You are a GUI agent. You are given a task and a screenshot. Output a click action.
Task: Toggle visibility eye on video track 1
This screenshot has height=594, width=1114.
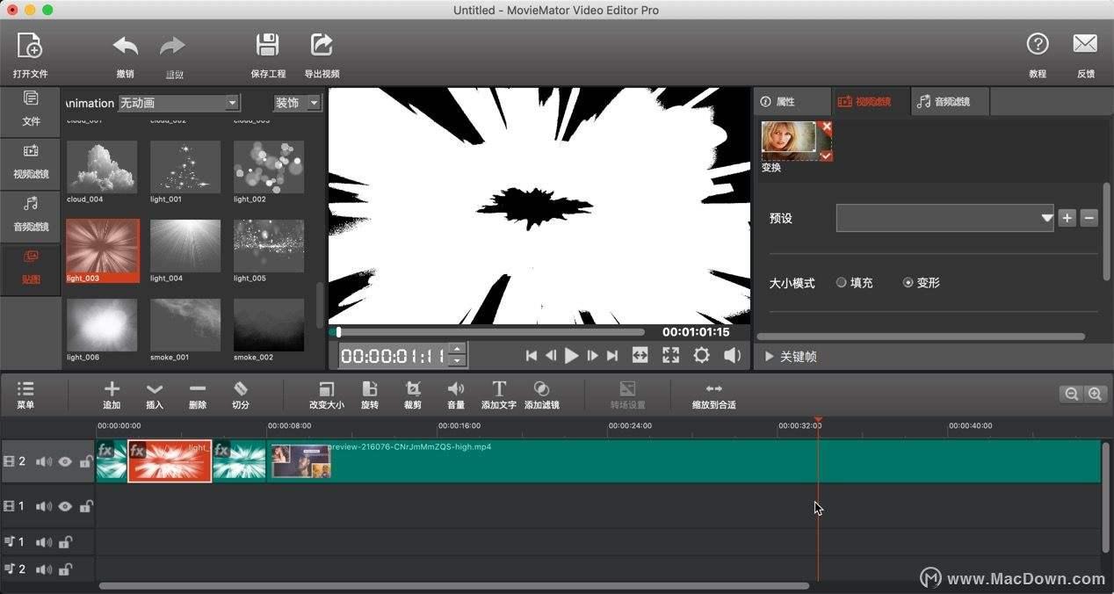[x=65, y=506]
